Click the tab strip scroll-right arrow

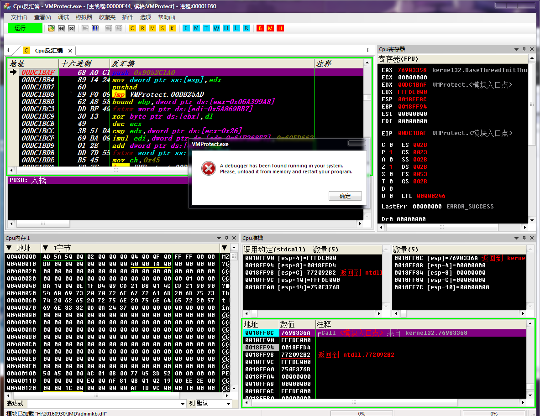point(368,50)
